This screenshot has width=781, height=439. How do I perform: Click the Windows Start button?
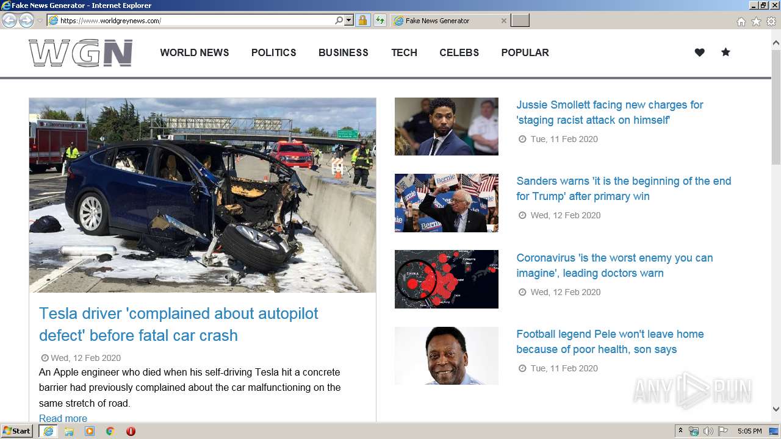tap(17, 431)
